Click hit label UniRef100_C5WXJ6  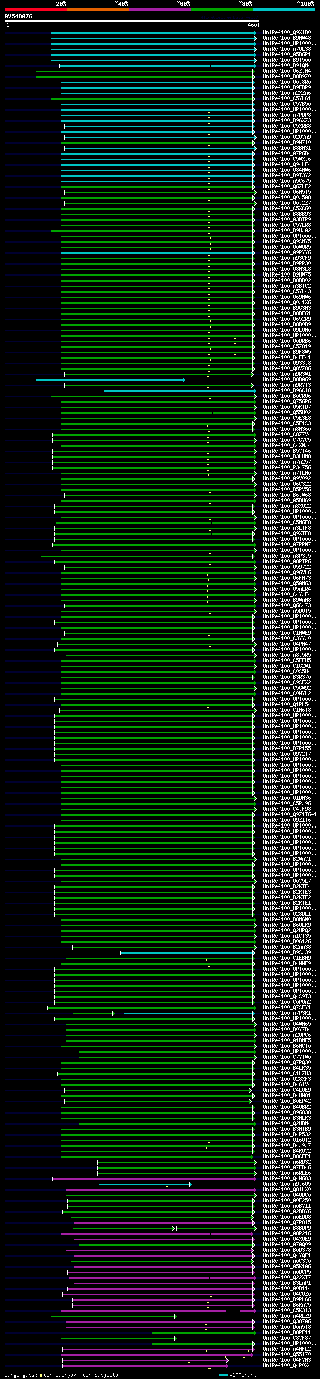point(287,159)
